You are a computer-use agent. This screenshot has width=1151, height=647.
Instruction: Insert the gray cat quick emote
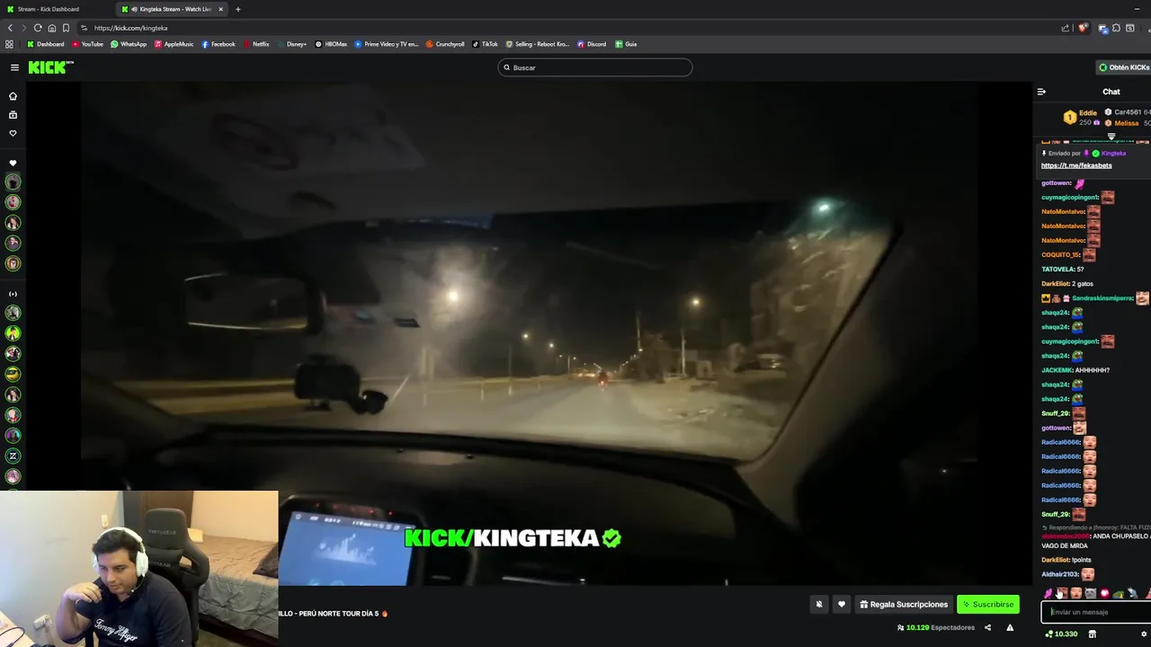pos(1091,593)
